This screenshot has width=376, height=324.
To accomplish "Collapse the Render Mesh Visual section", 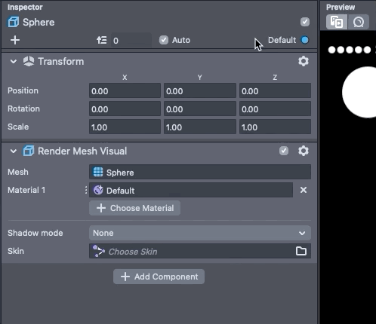I will [14, 151].
